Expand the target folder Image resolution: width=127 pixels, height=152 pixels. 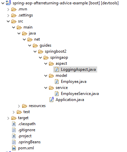pos(8,118)
